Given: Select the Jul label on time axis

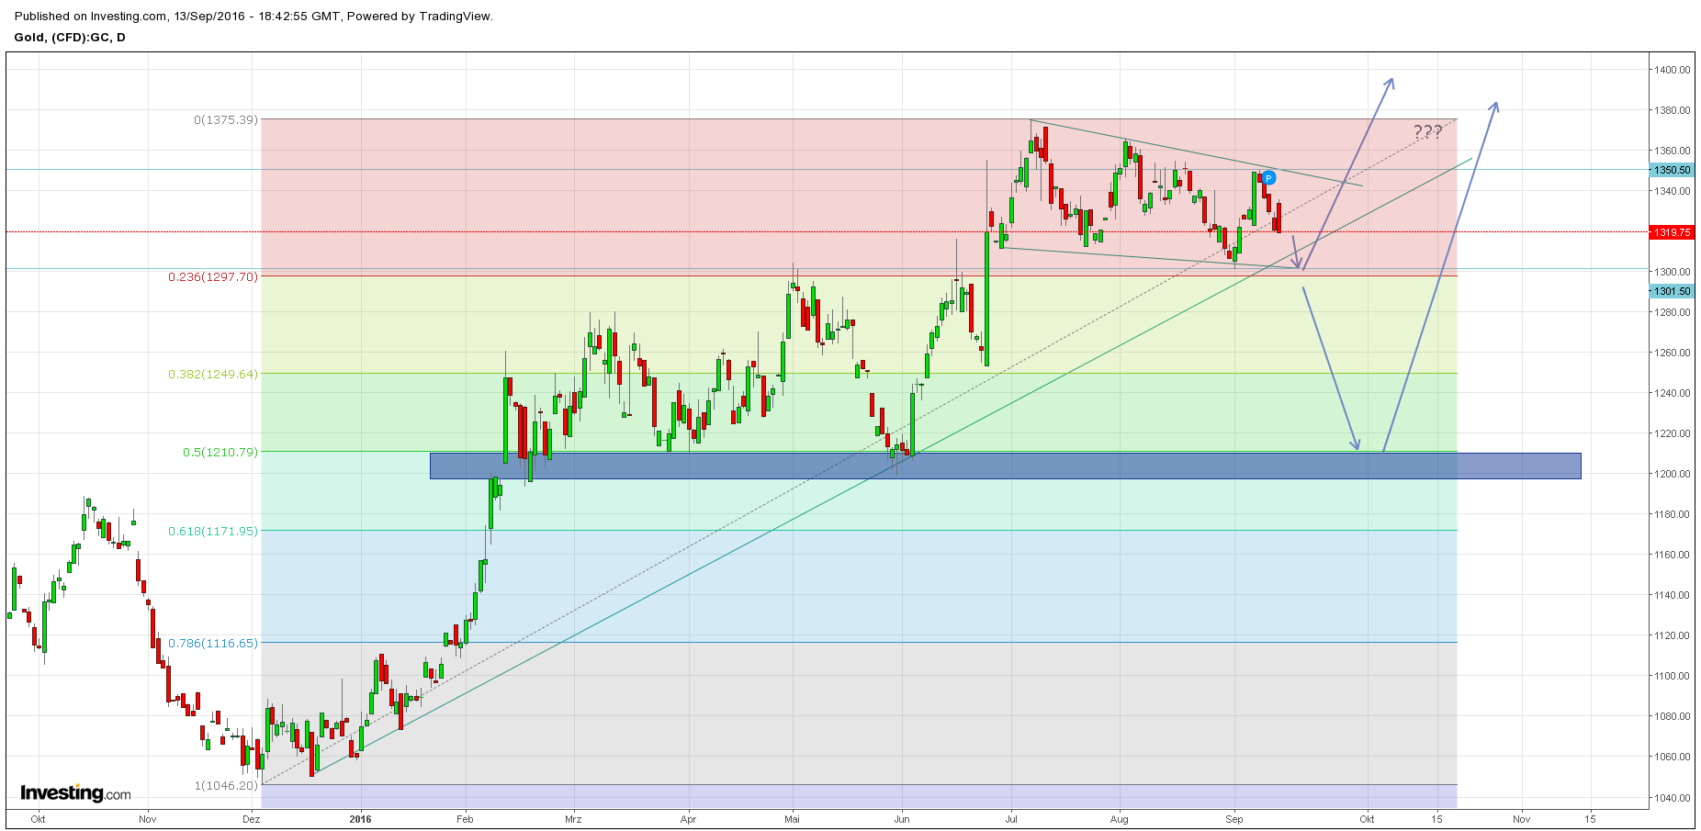Looking at the screenshot, I should coord(1011,819).
